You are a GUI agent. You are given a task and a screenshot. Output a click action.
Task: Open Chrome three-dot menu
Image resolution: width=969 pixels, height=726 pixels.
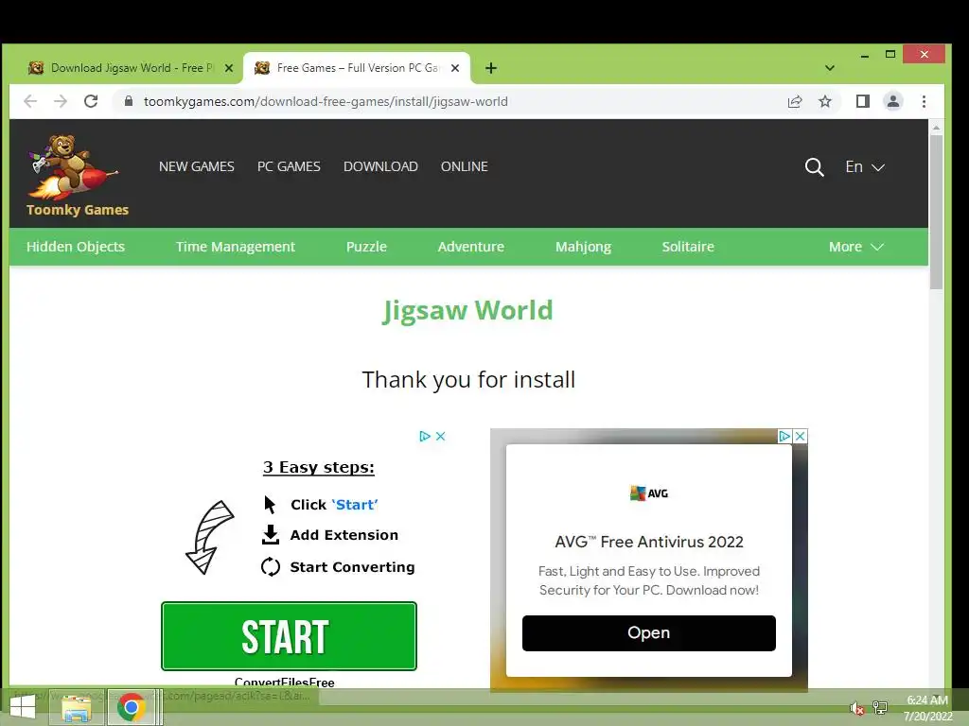(x=924, y=101)
